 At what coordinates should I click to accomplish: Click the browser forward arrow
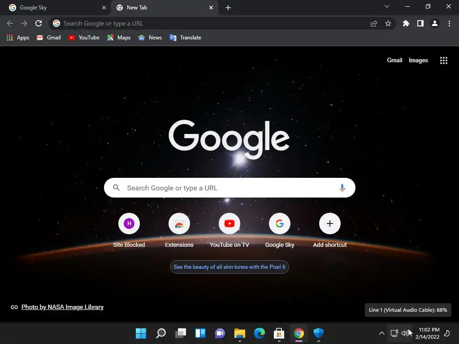point(24,23)
